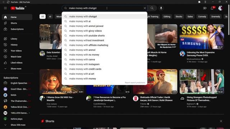Click Report search predictions link
The width and height of the screenshot is (230, 129).
coord(135,83)
